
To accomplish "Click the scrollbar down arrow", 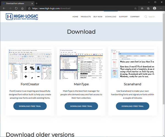I will [x=164, y=136].
